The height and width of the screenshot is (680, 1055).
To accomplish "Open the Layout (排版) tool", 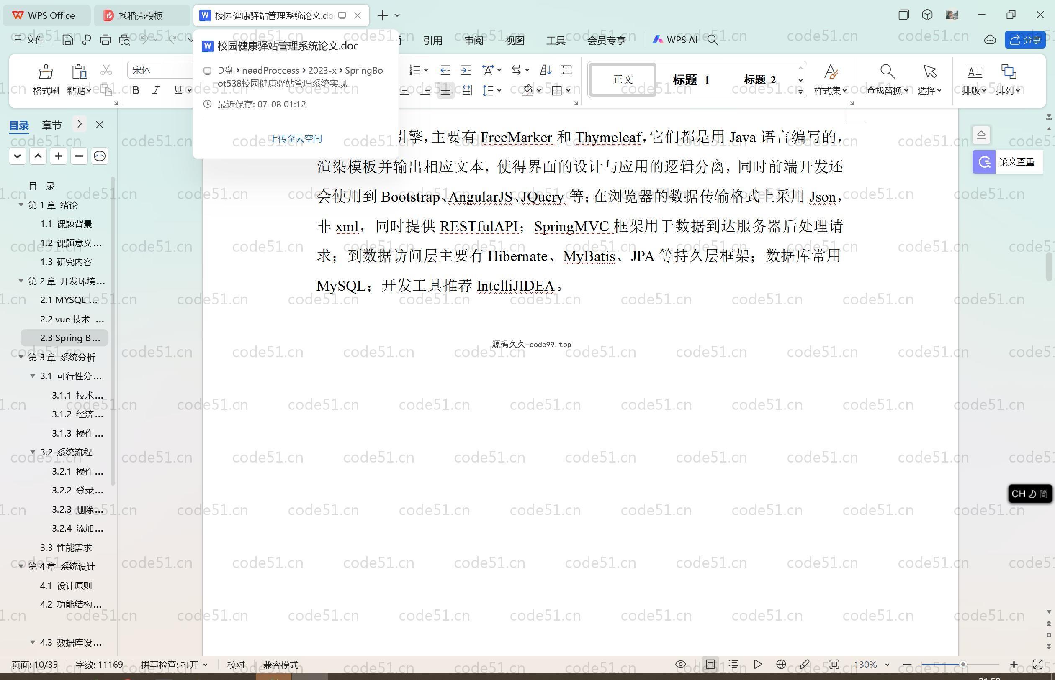I will tap(974, 72).
